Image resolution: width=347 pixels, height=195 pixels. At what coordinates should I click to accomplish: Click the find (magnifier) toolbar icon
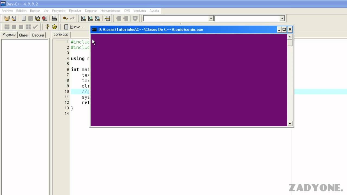coord(84,18)
